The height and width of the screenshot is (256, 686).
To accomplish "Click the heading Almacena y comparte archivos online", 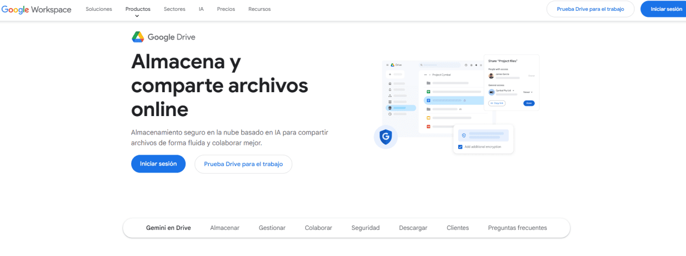I will [220, 86].
